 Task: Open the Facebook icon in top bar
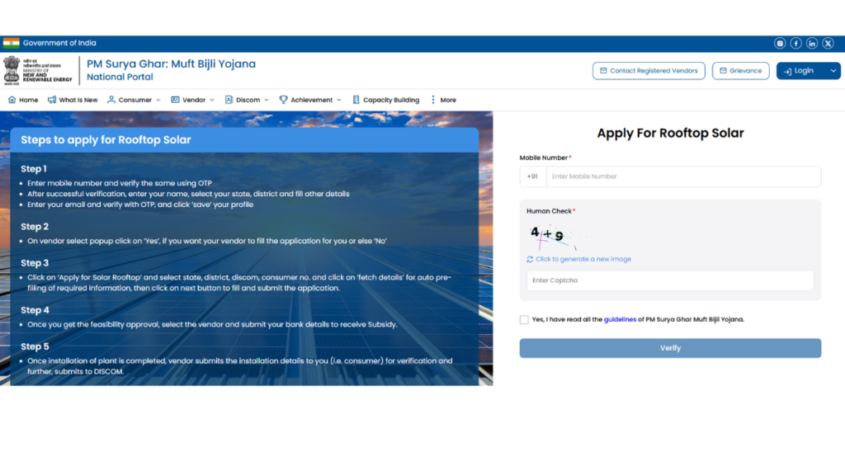click(795, 43)
